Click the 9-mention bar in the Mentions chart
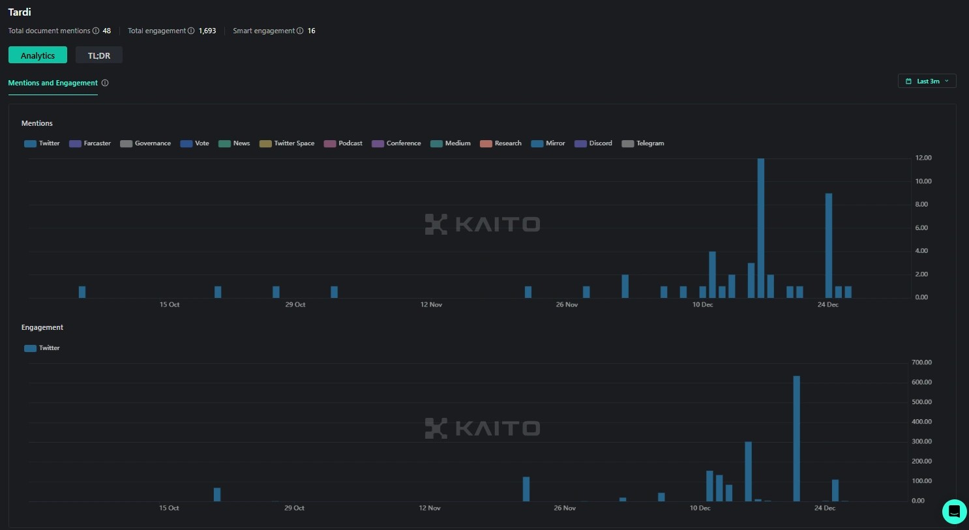 [x=829, y=245]
